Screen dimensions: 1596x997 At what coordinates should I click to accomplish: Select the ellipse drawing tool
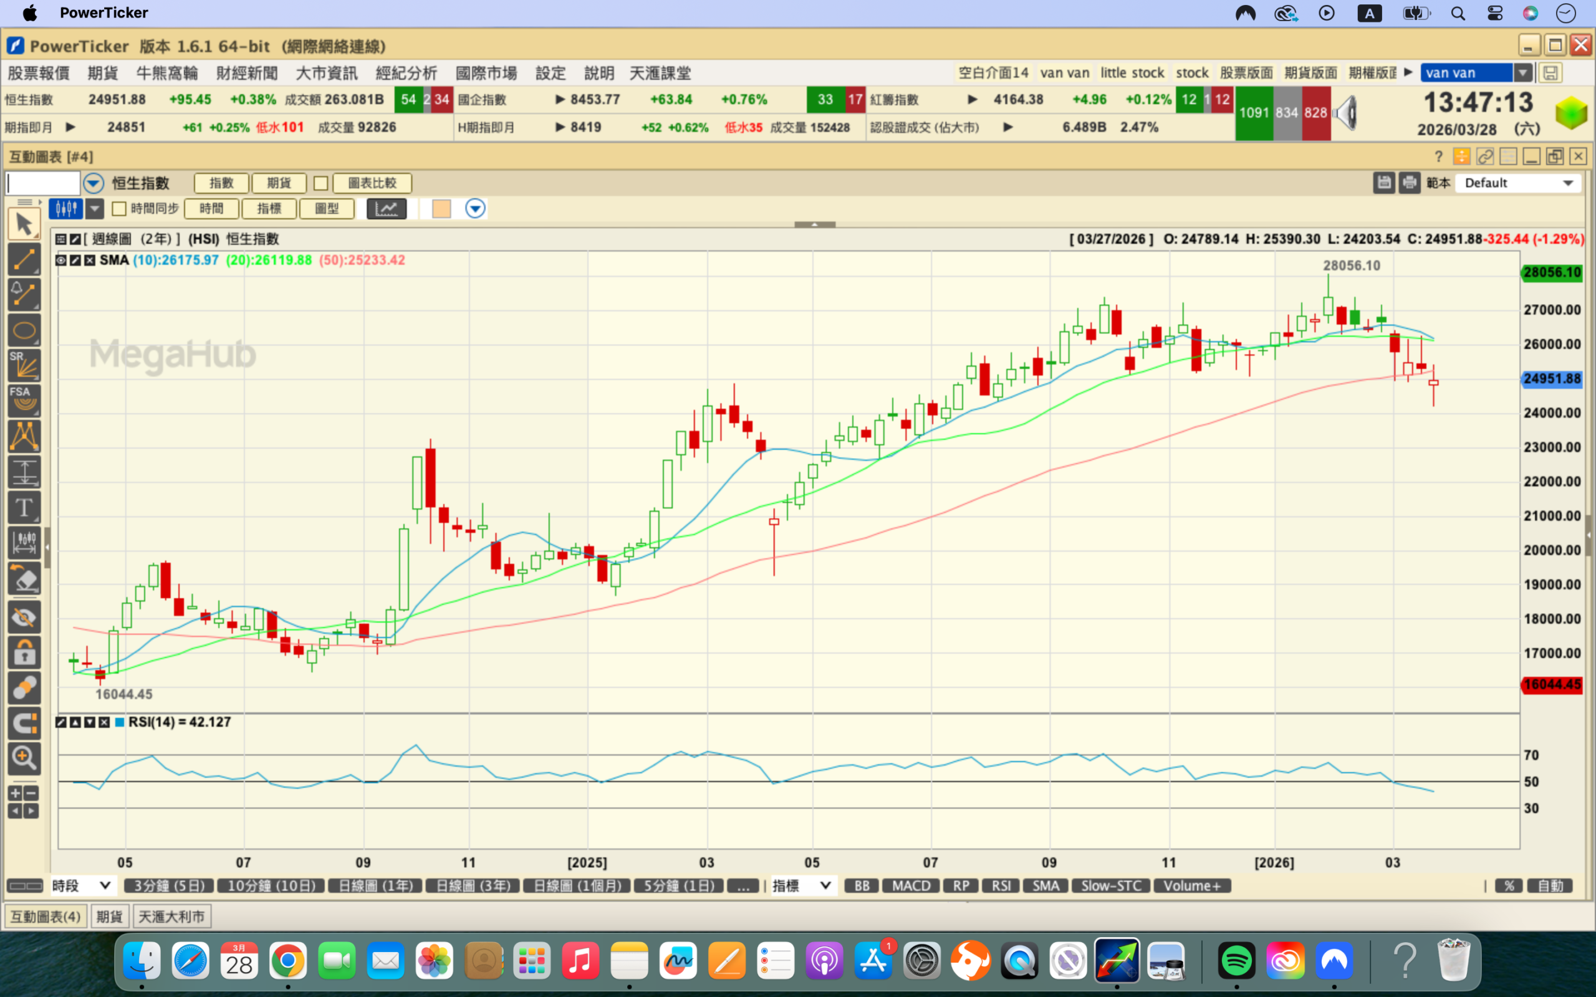point(24,330)
